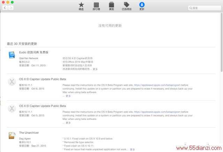This screenshot has height=152, width=223.
Task: Focus the search field in toolbar
Action: (205, 8)
